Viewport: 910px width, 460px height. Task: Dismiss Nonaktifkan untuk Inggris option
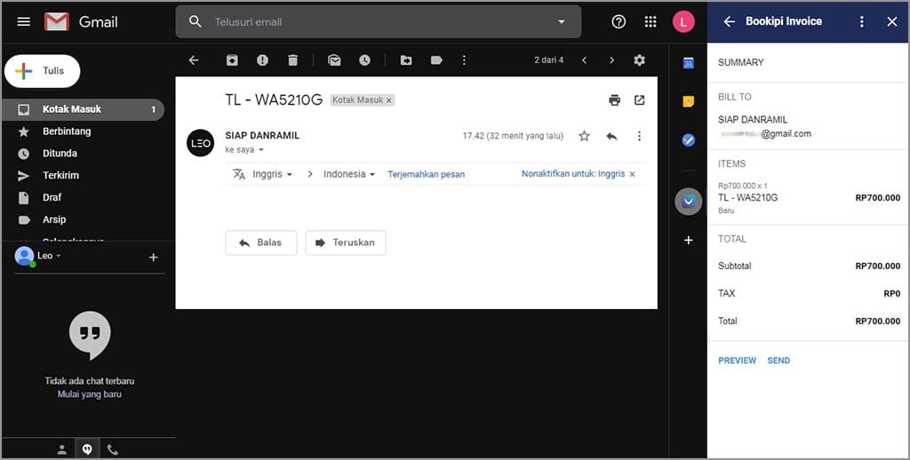[632, 174]
